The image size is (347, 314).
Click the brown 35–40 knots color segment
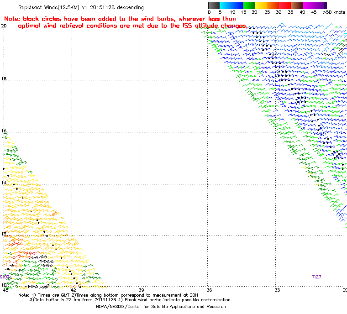(297, 5)
